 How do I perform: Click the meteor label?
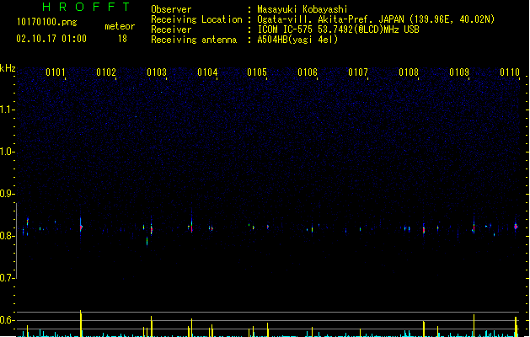point(120,26)
